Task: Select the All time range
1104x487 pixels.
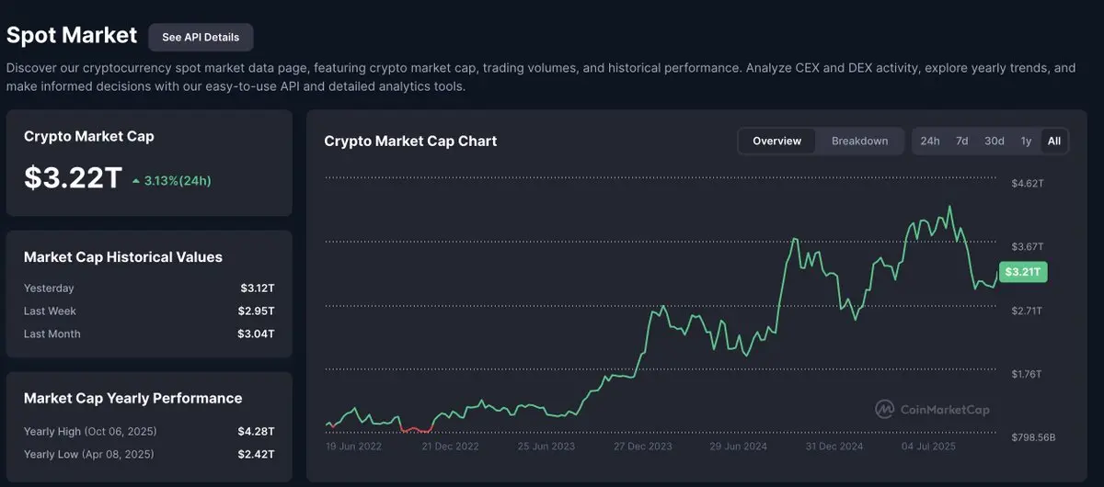Action: pyautogui.click(x=1054, y=141)
